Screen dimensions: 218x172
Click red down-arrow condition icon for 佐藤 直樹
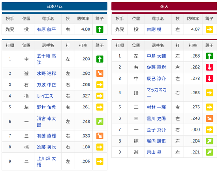209,67
